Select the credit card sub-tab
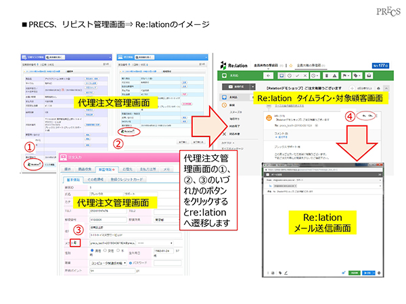This screenshot has height=304, width=406. (127, 180)
